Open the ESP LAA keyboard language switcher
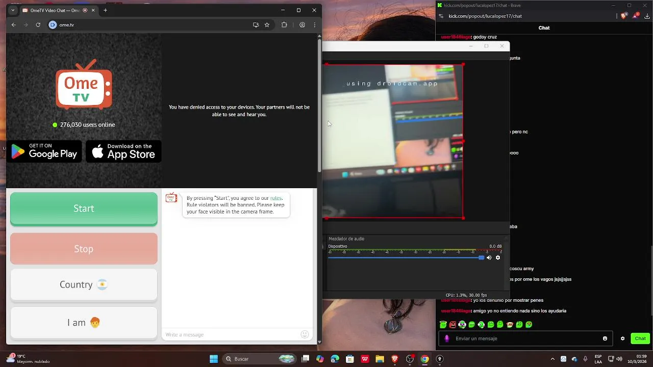This screenshot has height=367, width=653. point(598,359)
